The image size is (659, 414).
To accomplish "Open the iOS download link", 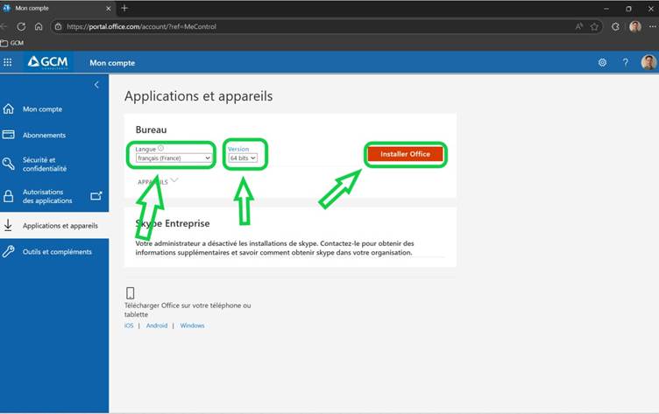I will click(129, 326).
